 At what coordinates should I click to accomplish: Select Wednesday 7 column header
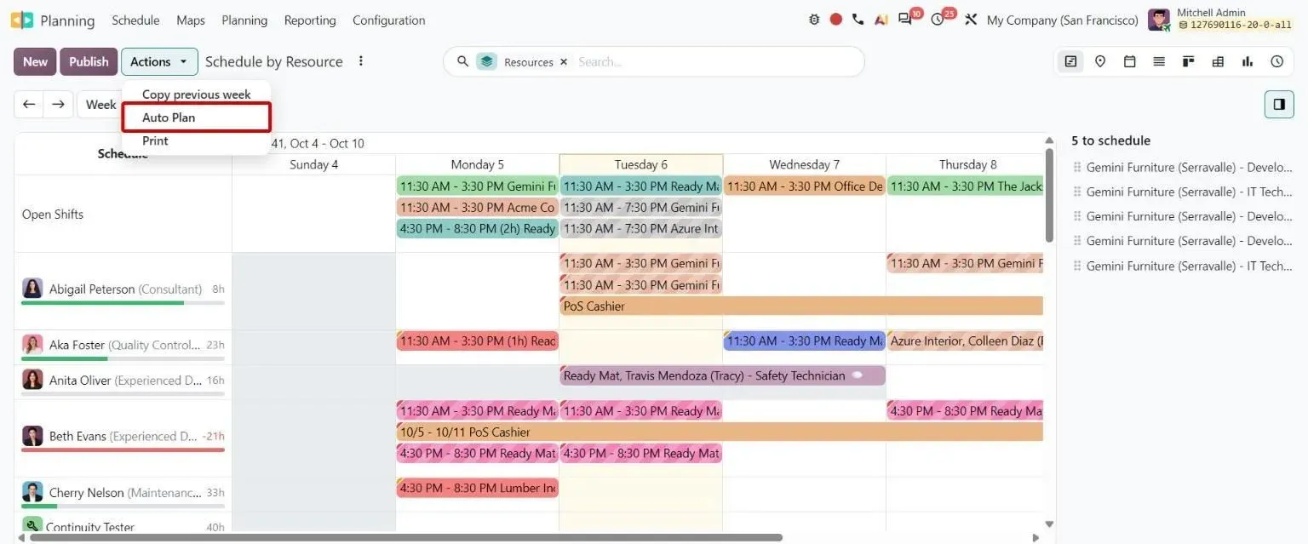click(x=804, y=164)
